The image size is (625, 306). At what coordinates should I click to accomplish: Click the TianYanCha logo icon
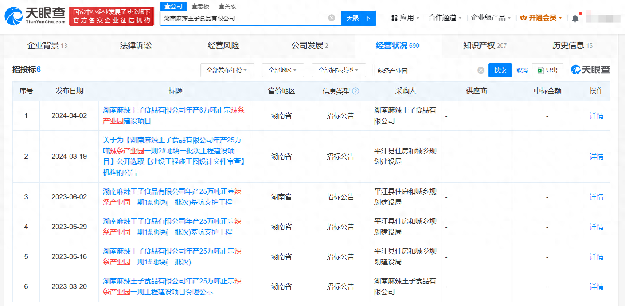pyautogui.click(x=13, y=16)
